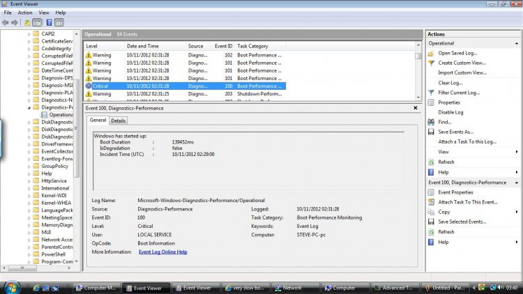Click the Open Saved Log folder icon
The width and height of the screenshot is (523, 294).
pos(432,53)
